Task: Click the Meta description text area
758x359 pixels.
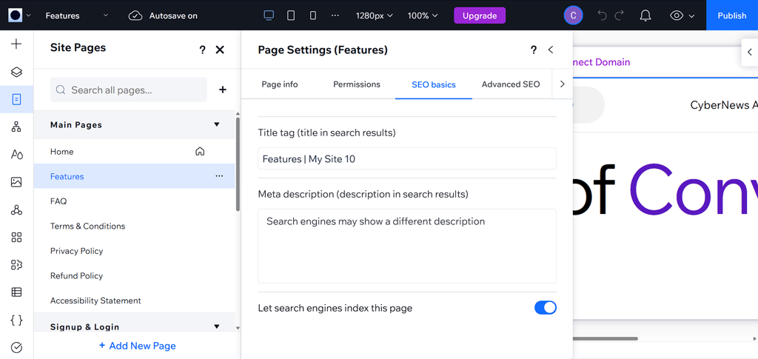Action: tap(407, 246)
